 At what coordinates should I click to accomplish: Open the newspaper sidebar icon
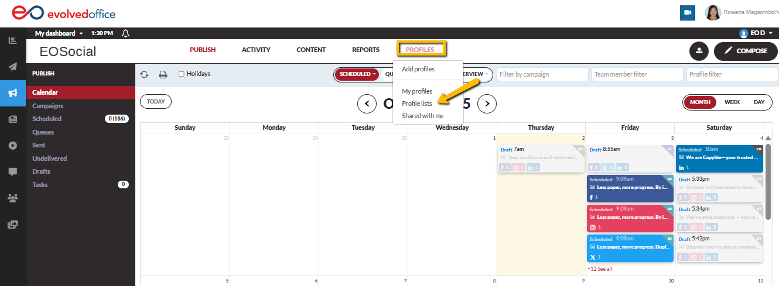click(x=13, y=119)
